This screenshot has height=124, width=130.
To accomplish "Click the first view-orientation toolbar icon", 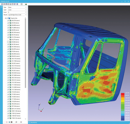I will coord(2,4).
